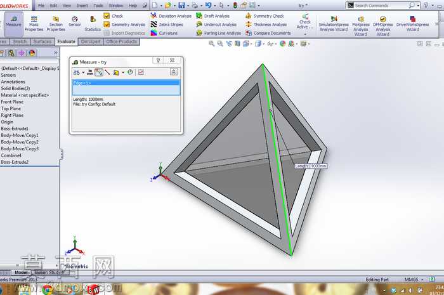Switch to the DimXpert tab
This screenshot has width=444, height=295.
(x=91, y=42)
